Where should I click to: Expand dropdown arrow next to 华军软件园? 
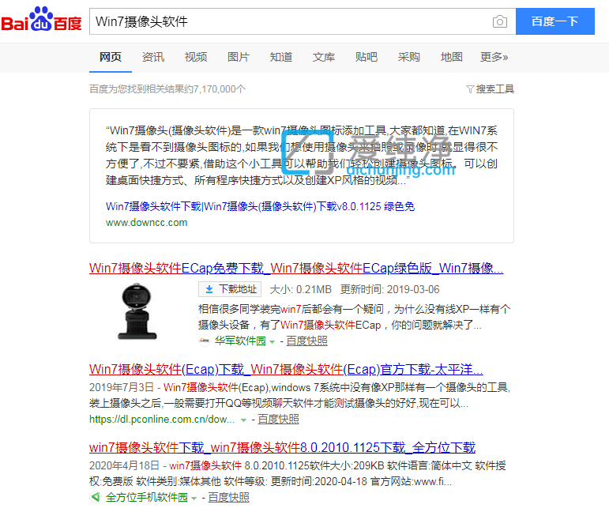272,342
